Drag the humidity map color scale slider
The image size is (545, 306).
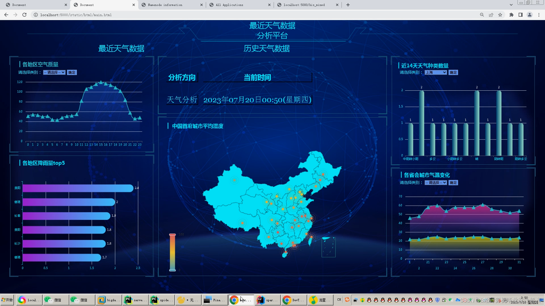click(173, 235)
